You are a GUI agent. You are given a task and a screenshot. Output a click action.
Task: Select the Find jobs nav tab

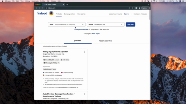coord(59,14)
